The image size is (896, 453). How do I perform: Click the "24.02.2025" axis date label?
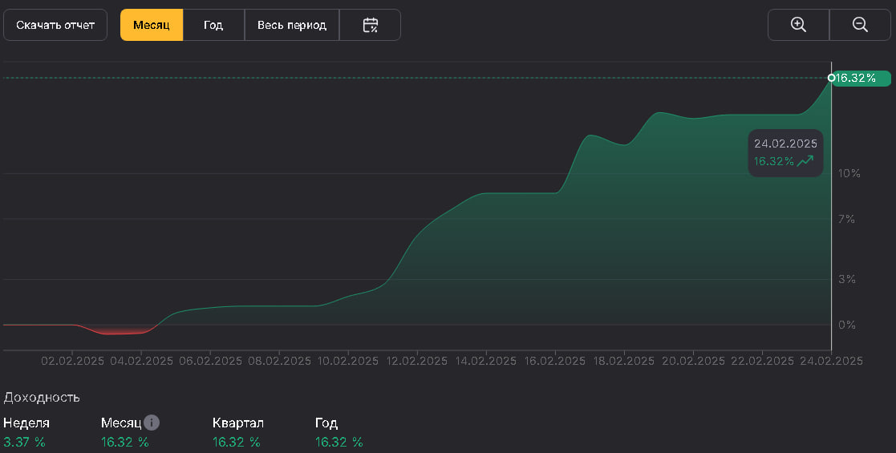click(832, 361)
